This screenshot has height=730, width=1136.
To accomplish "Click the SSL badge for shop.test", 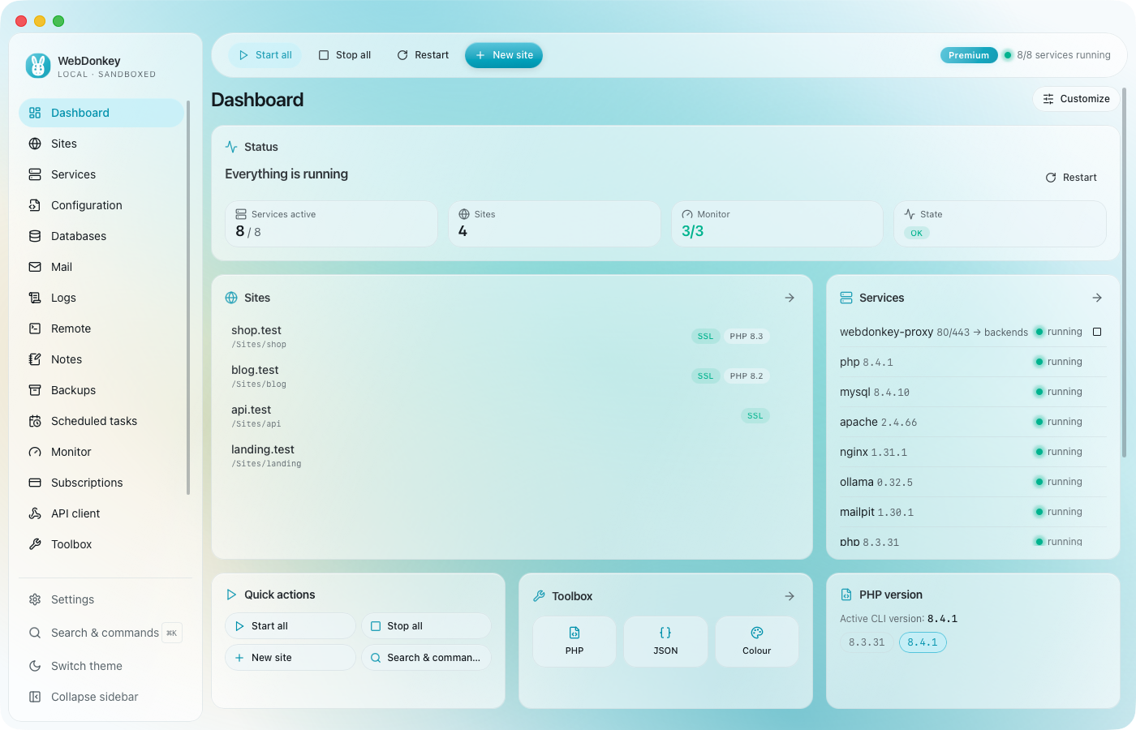I will pyautogui.click(x=705, y=337).
